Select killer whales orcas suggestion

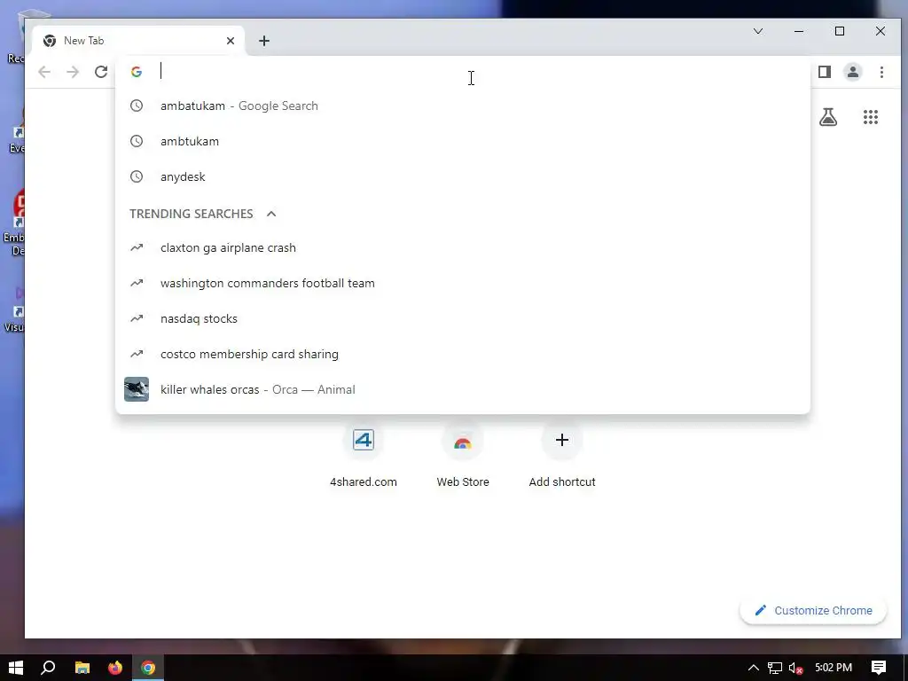coord(463,389)
